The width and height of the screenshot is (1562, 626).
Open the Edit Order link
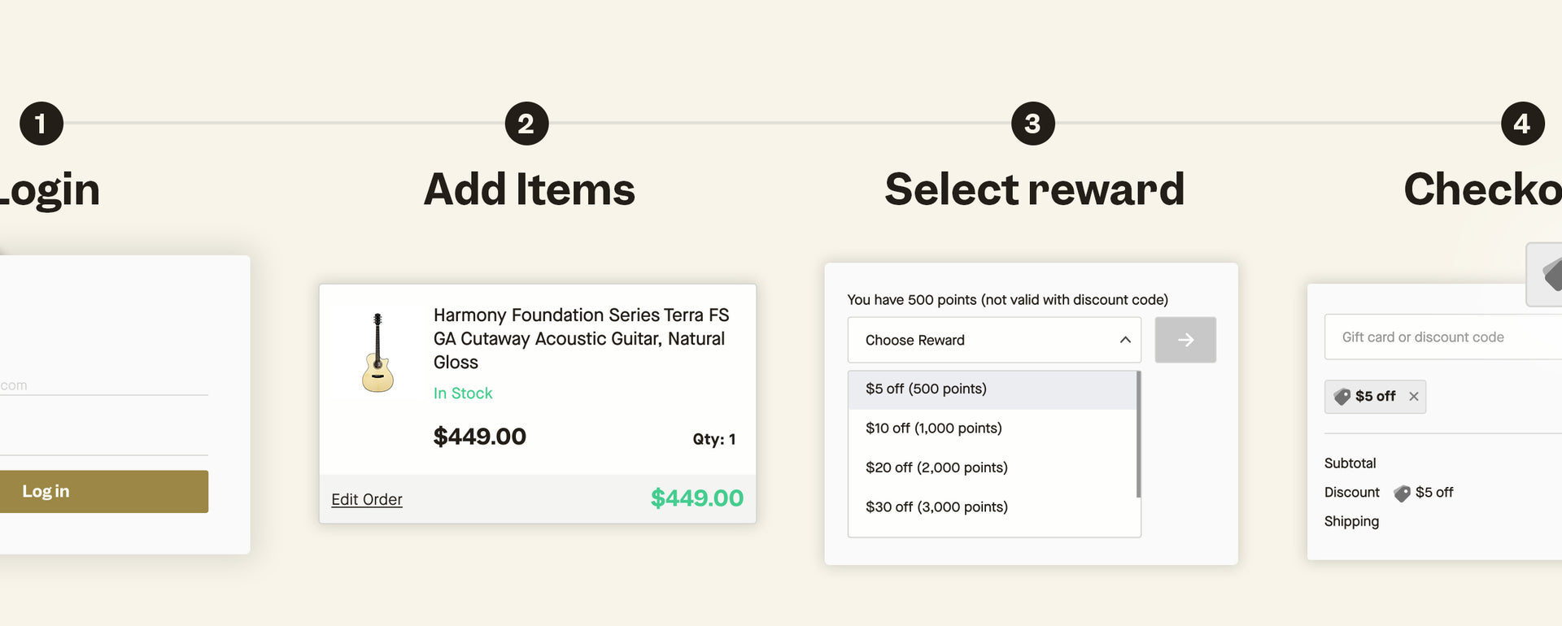367,499
